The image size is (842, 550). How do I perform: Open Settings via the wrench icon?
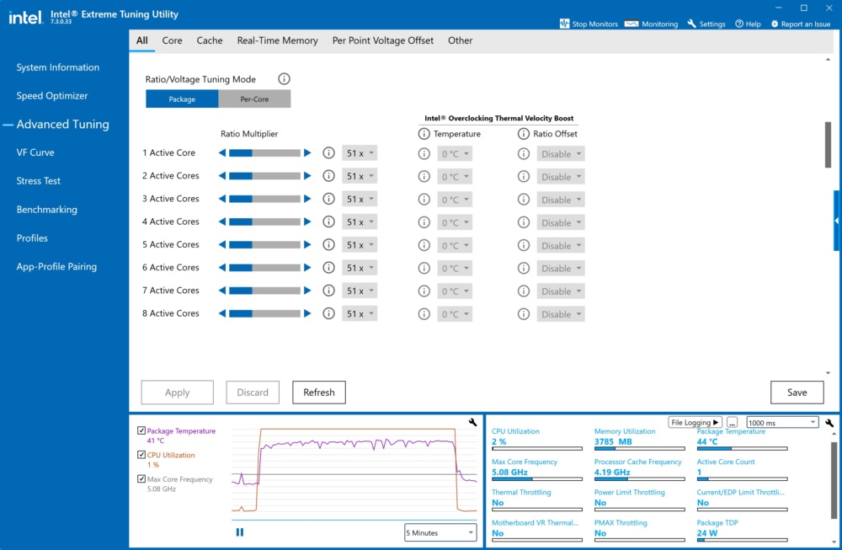691,24
